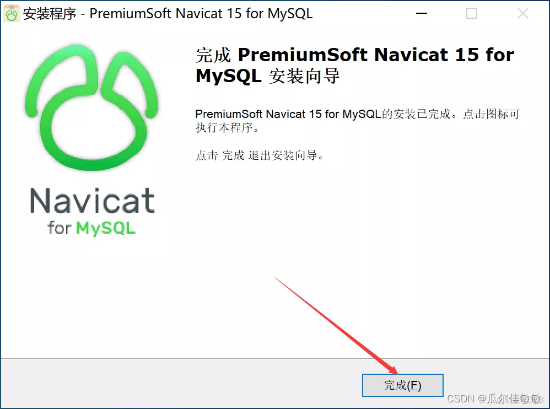Minimize the installer window

tap(421, 13)
